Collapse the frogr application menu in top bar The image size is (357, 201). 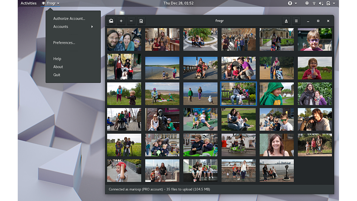click(x=51, y=3)
